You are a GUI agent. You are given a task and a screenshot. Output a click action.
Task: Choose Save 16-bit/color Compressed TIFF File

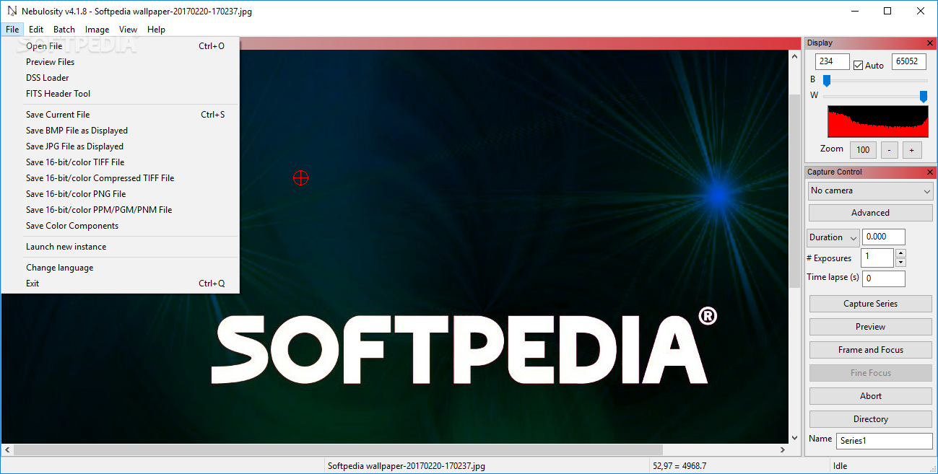click(121, 178)
